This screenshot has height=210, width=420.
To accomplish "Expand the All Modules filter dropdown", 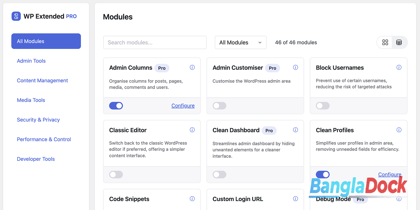I will pyautogui.click(x=240, y=42).
